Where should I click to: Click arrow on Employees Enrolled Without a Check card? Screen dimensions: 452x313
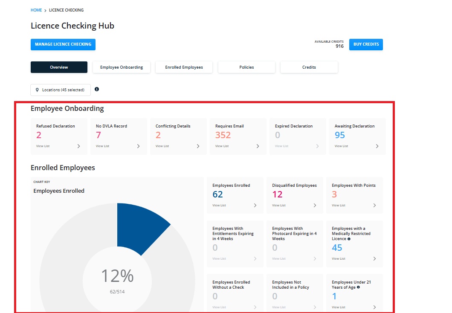tap(255, 307)
